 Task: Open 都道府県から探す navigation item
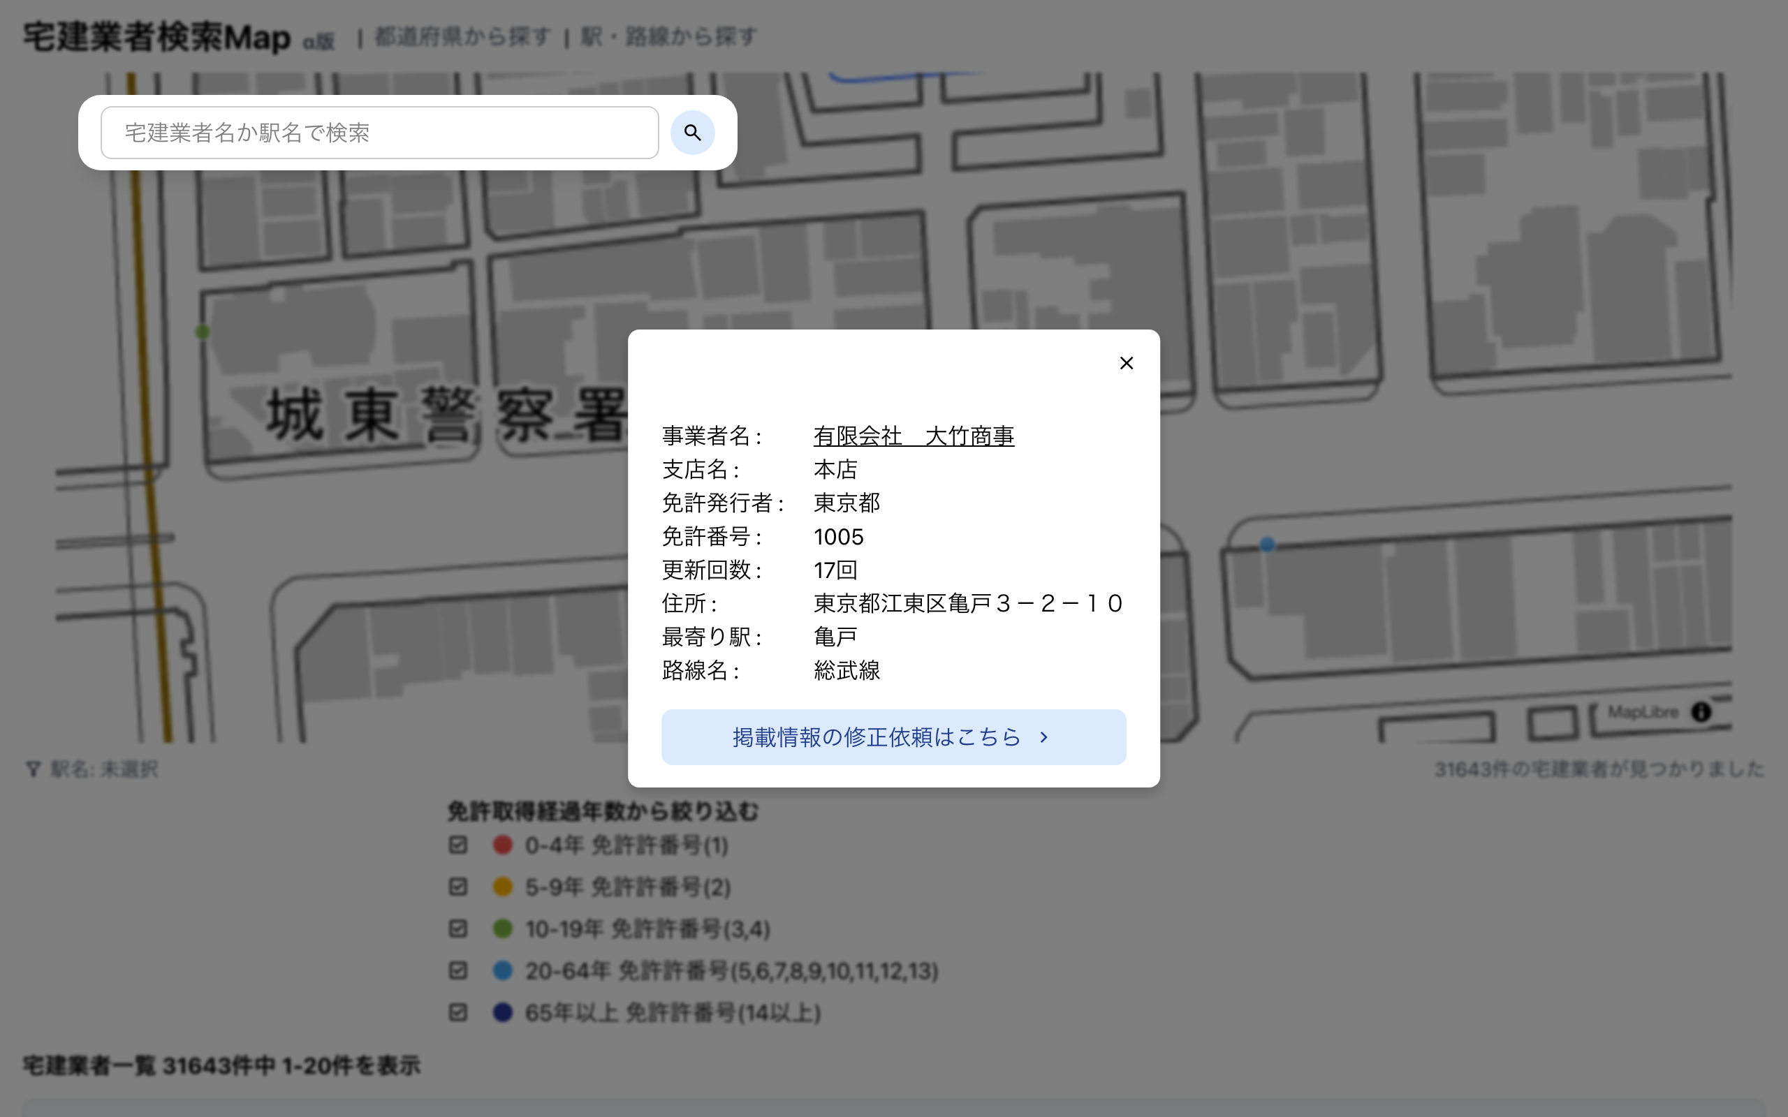click(x=462, y=37)
